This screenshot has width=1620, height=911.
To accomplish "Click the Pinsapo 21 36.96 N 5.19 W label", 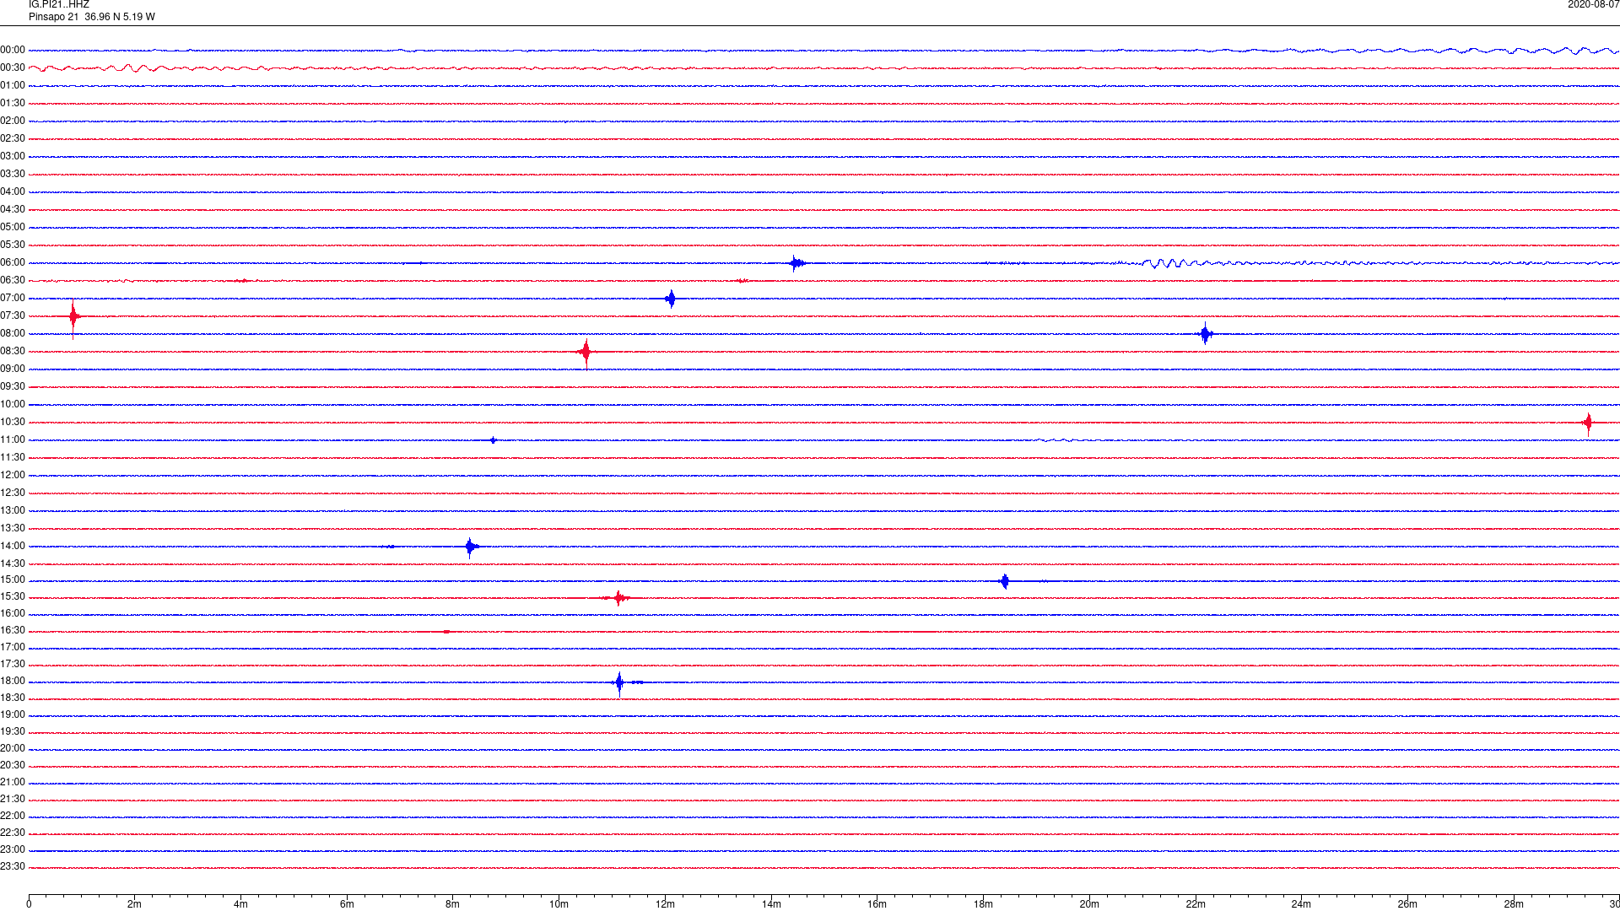I will coord(92,17).
